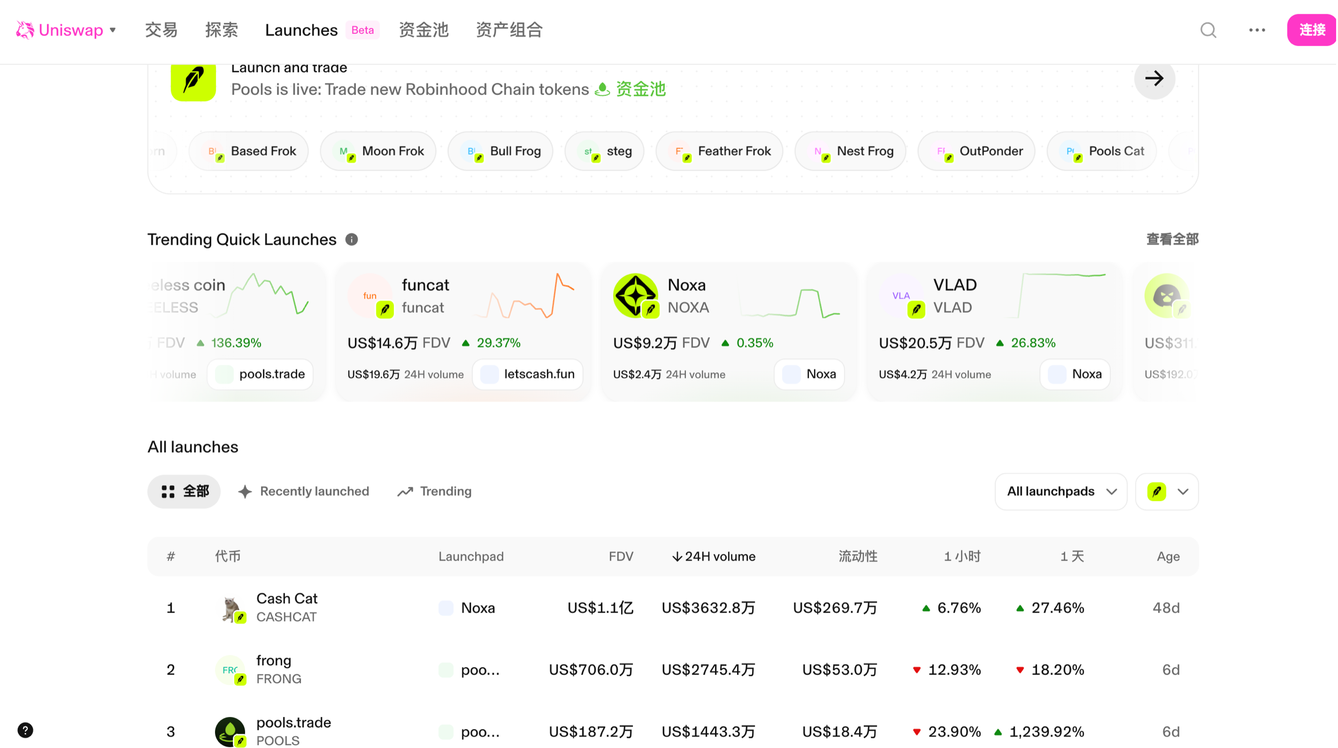Screen dimensions: 1338x748
Task: Select the Nest Frog chip
Action: click(x=851, y=151)
